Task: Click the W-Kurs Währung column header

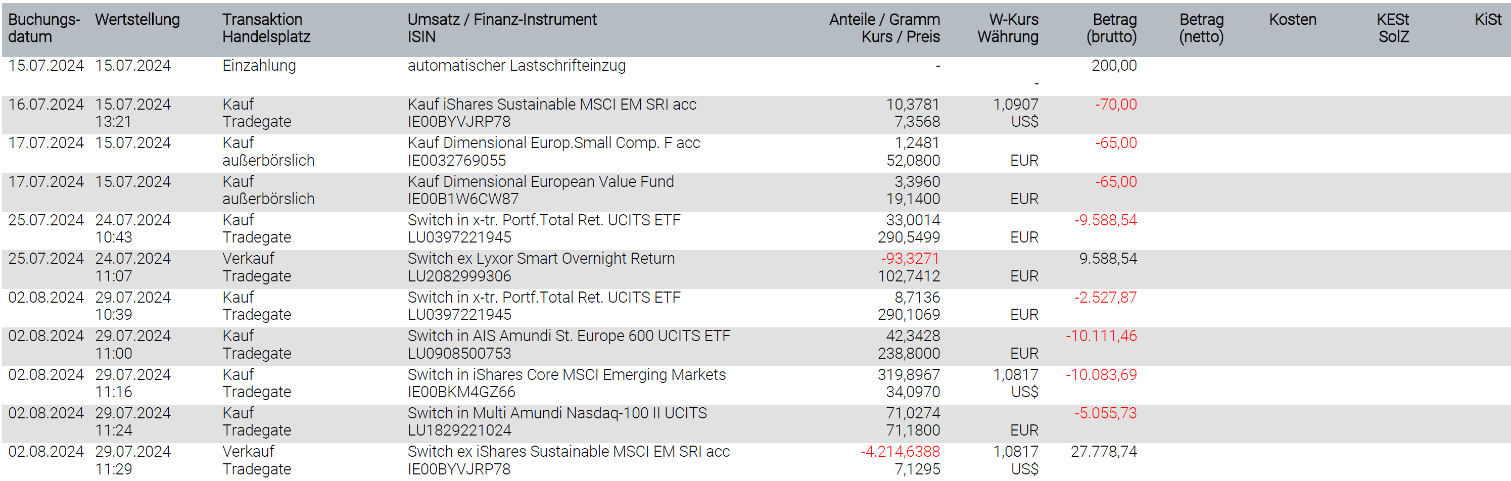Action: (x=1008, y=28)
